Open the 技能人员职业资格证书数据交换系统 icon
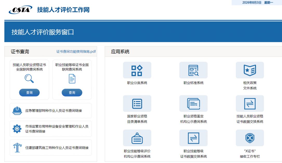The image size is (282, 163). (x=250, y=104)
